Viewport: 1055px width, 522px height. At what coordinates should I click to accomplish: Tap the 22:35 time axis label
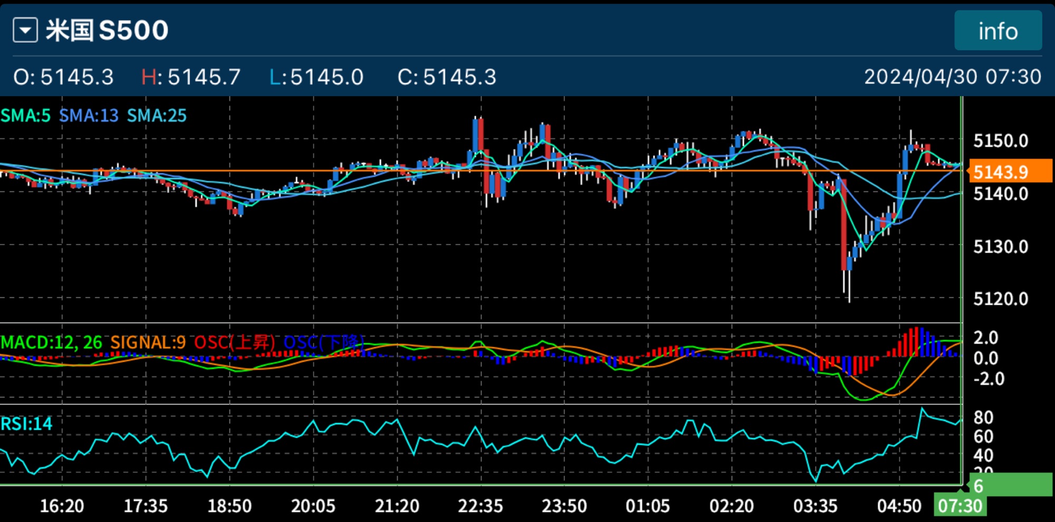(480, 506)
